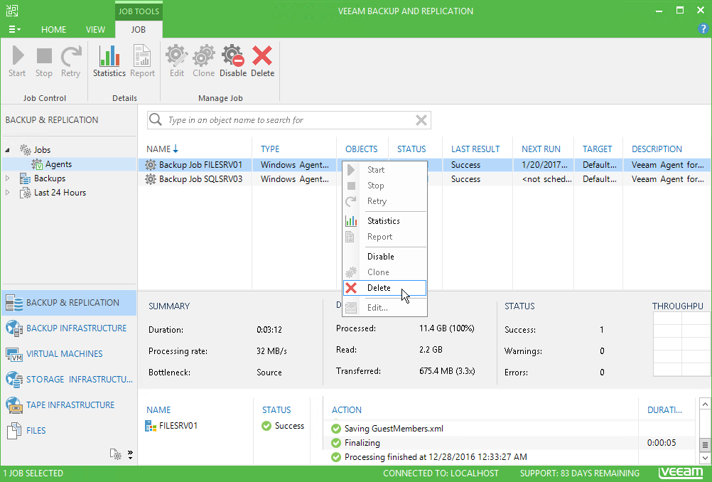Image resolution: width=712 pixels, height=482 pixels.
Task: Click the Finalizing action row
Action: click(x=511, y=442)
